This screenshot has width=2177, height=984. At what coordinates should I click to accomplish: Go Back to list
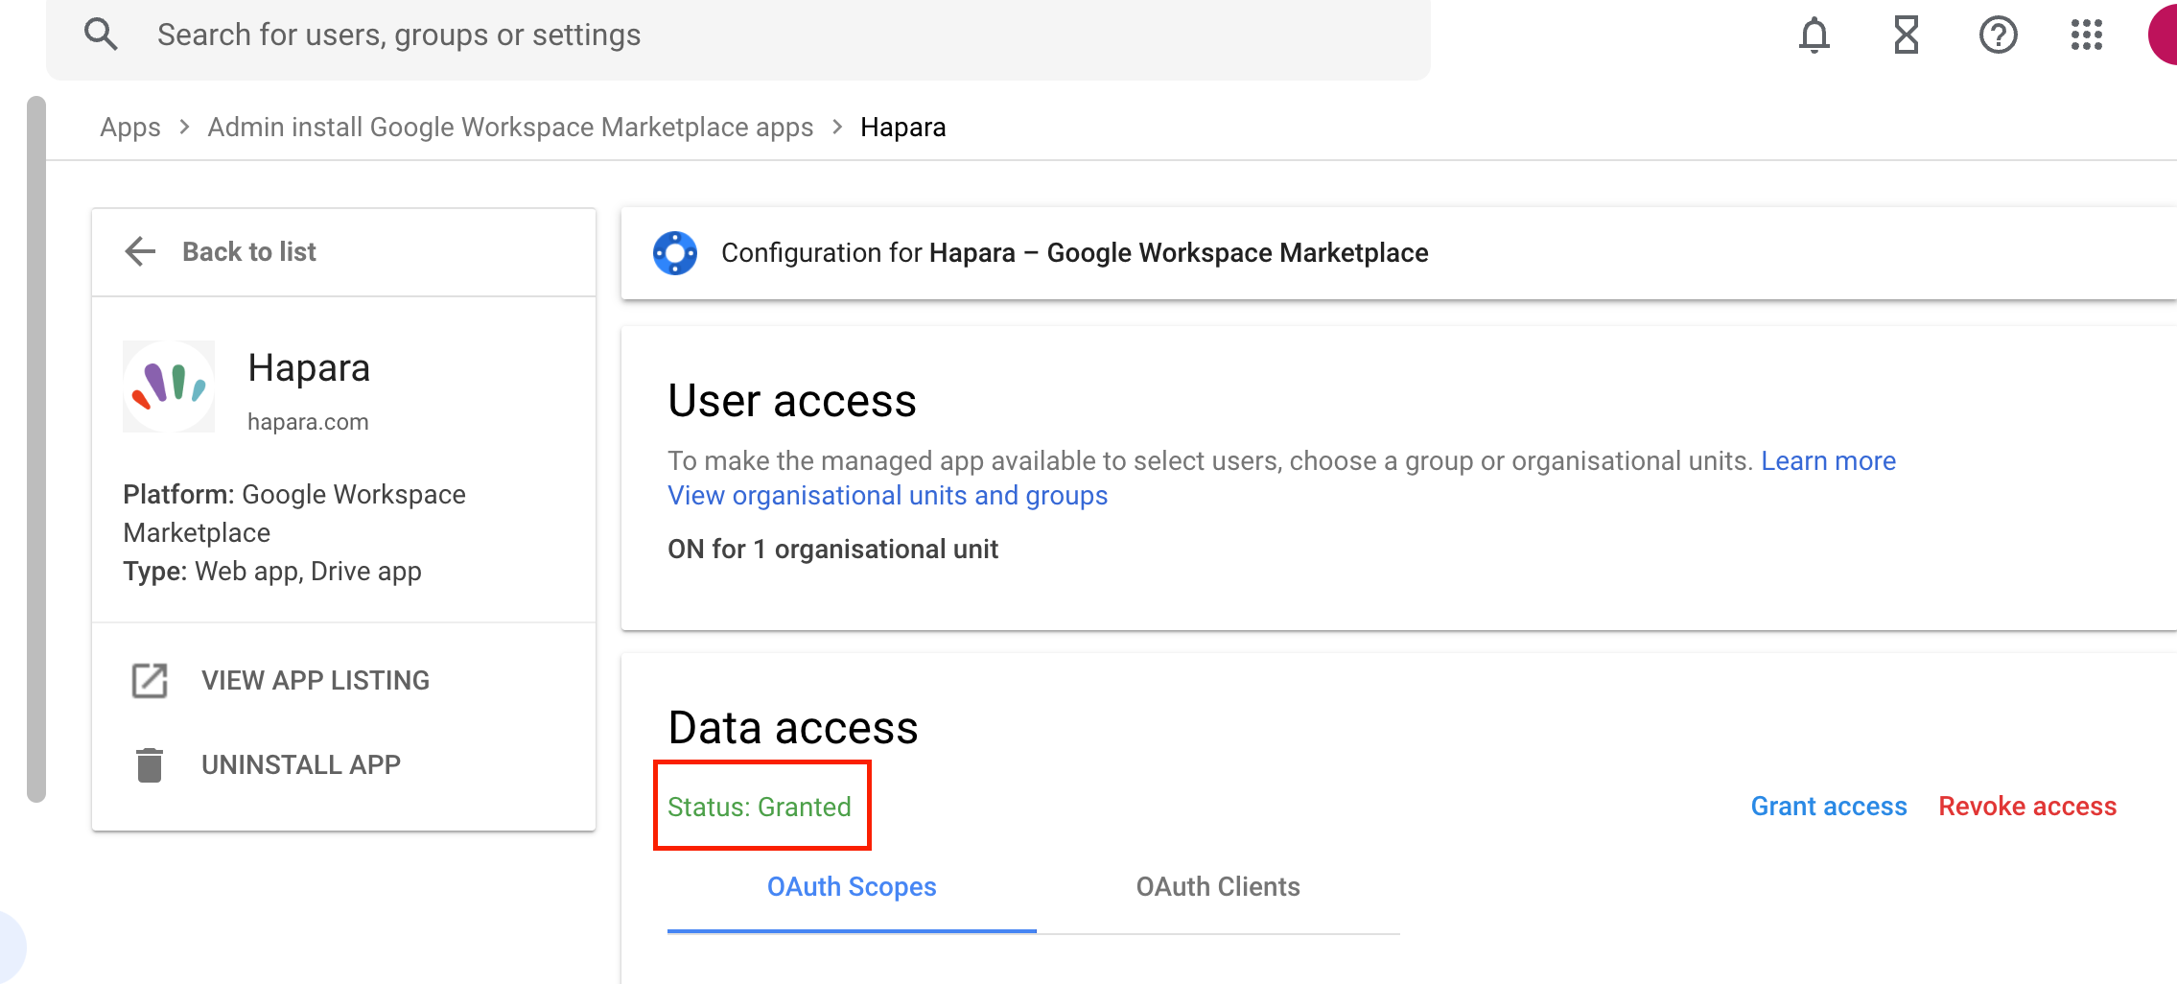(249, 251)
